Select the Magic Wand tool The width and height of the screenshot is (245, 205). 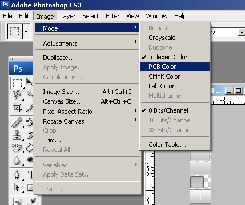30,94
